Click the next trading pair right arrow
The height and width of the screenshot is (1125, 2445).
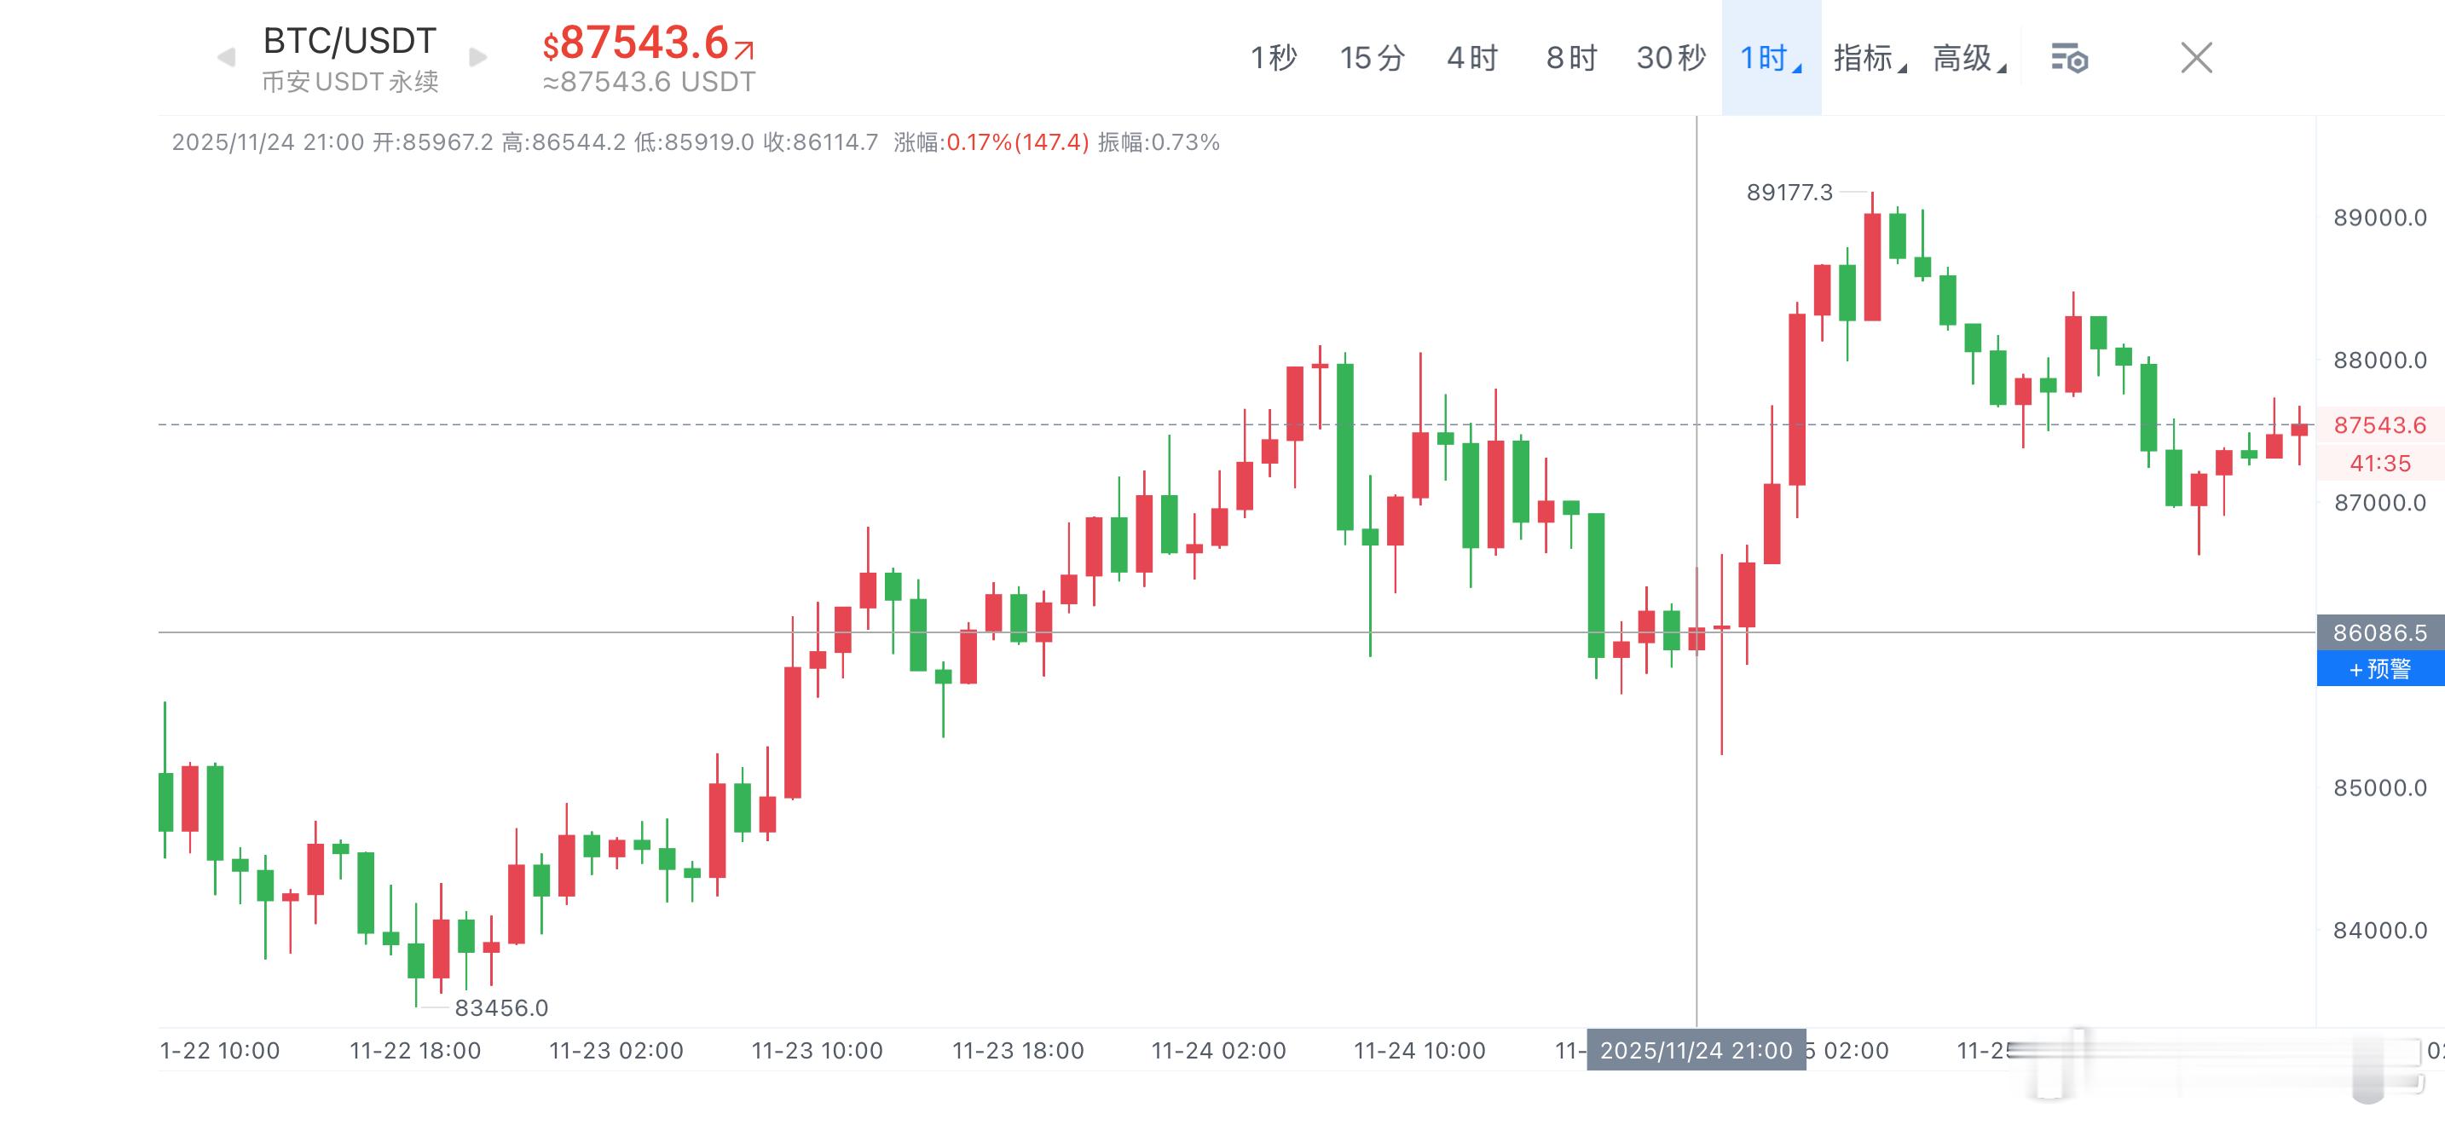(x=478, y=58)
